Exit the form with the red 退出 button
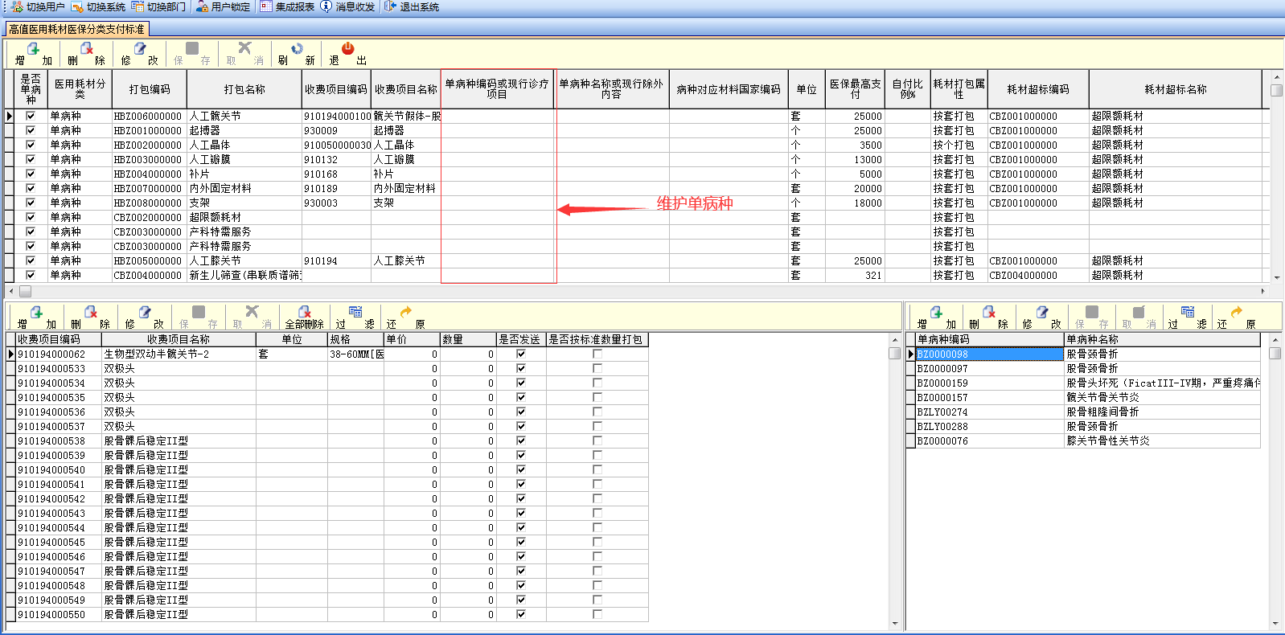Screen dimensions: 1285x635 coord(347,54)
